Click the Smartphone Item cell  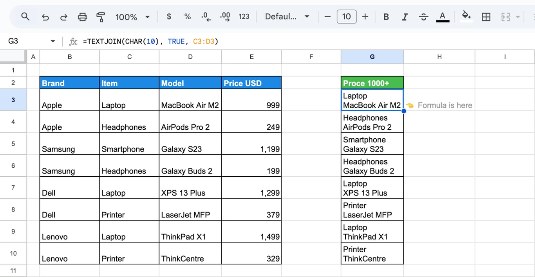click(129, 144)
